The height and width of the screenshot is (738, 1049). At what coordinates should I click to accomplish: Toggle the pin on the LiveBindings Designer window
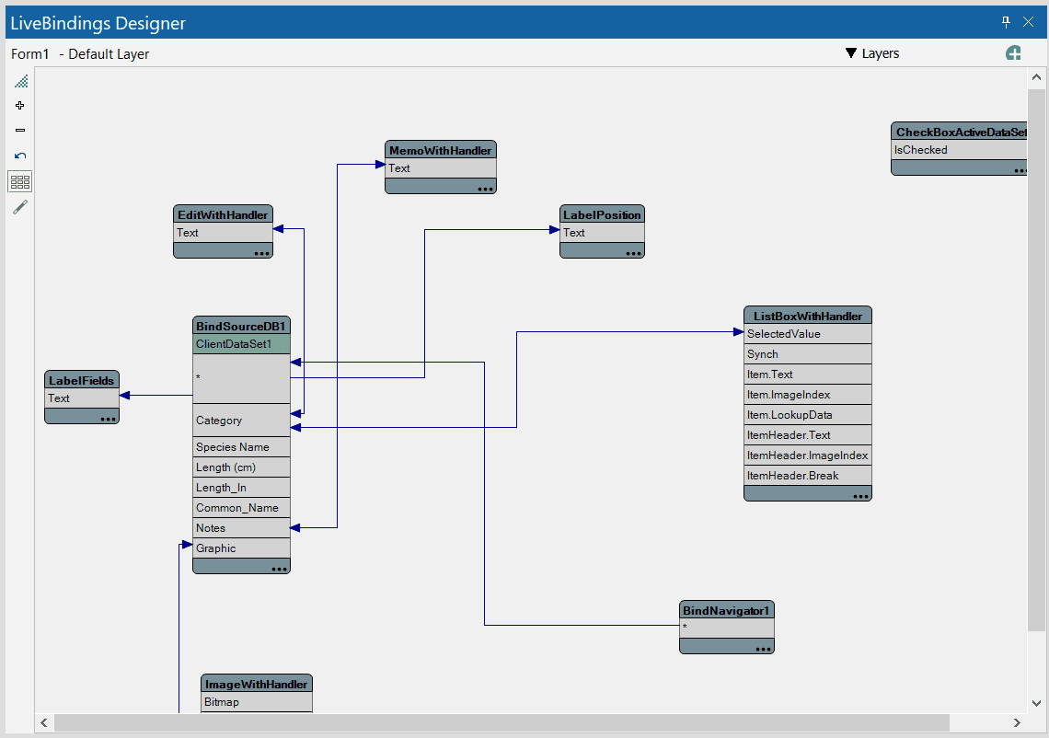[x=1006, y=21]
